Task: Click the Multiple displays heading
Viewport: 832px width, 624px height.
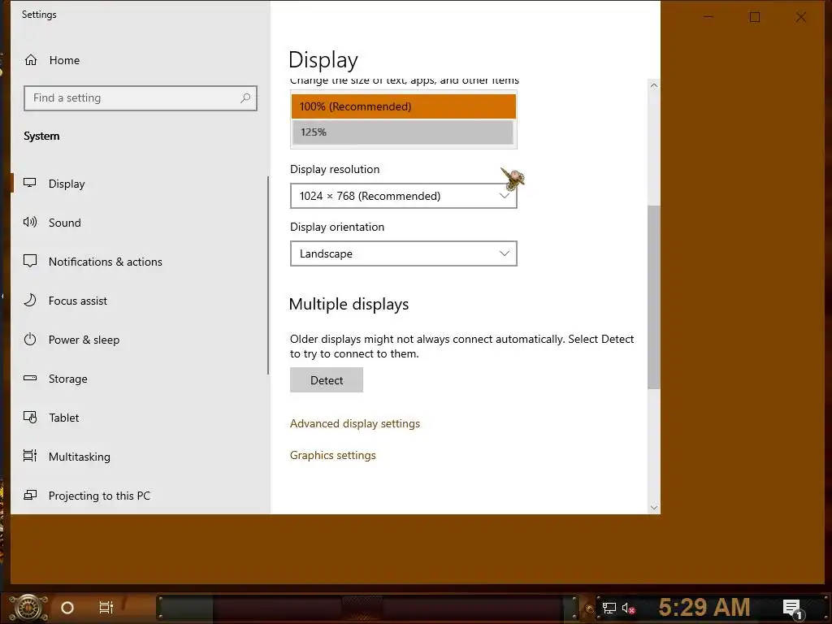Action: [x=349, y=305]
